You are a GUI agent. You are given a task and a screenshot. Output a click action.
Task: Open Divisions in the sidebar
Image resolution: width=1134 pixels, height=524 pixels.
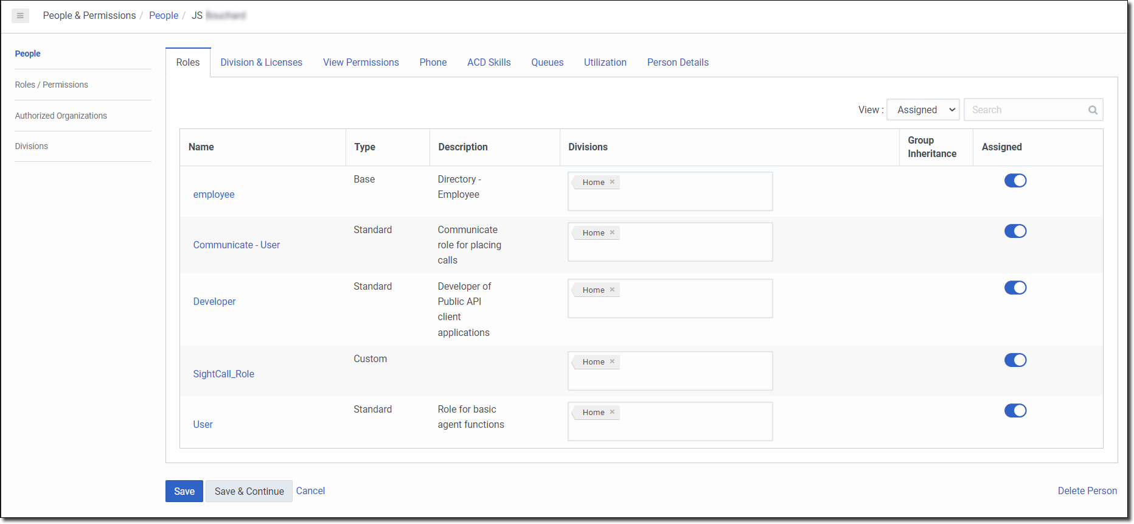(32, 146)
